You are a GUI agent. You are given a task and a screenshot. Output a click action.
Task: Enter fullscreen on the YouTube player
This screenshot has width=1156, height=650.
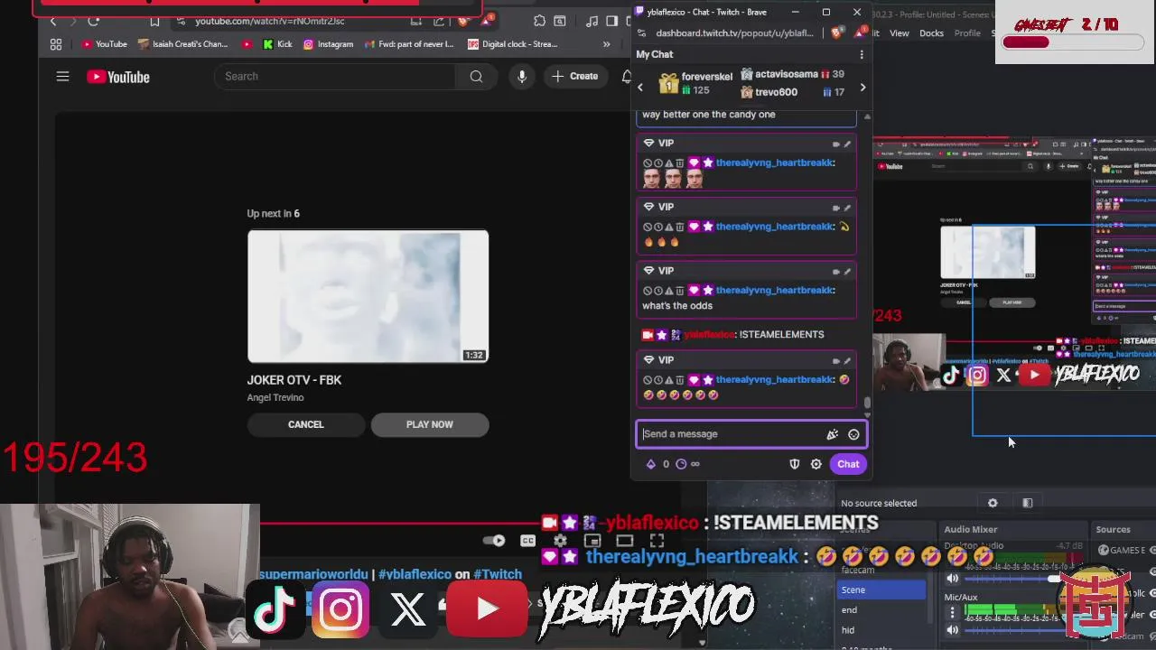(657, 541)
